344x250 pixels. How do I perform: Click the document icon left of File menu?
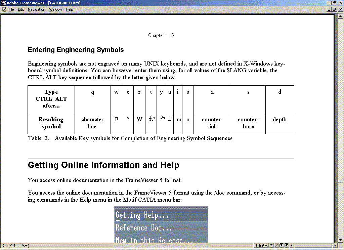(x=4, y=9)
